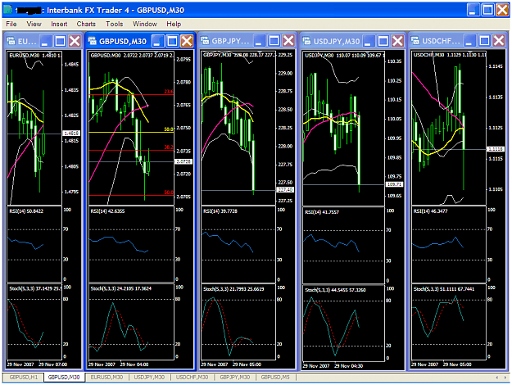The image size is (512, 385).
Task: Close the USDJPY,M30 chart window
Action: tap(397, 41)
